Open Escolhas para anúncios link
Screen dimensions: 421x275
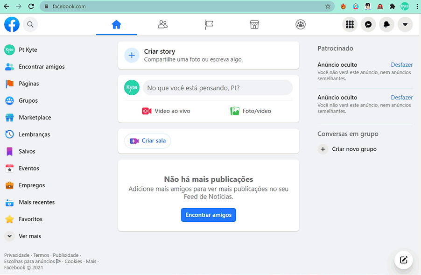32,261
